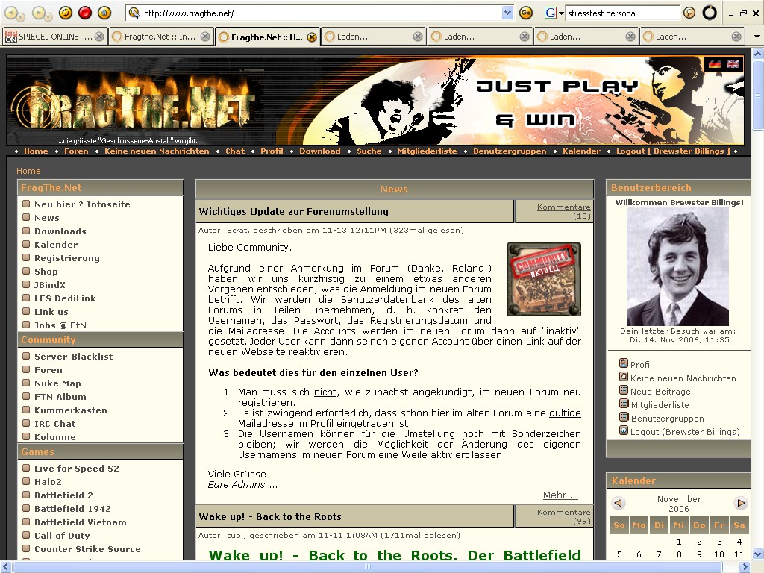Open Live for Speed S2 in Games
764x573 pixels.
76,469
